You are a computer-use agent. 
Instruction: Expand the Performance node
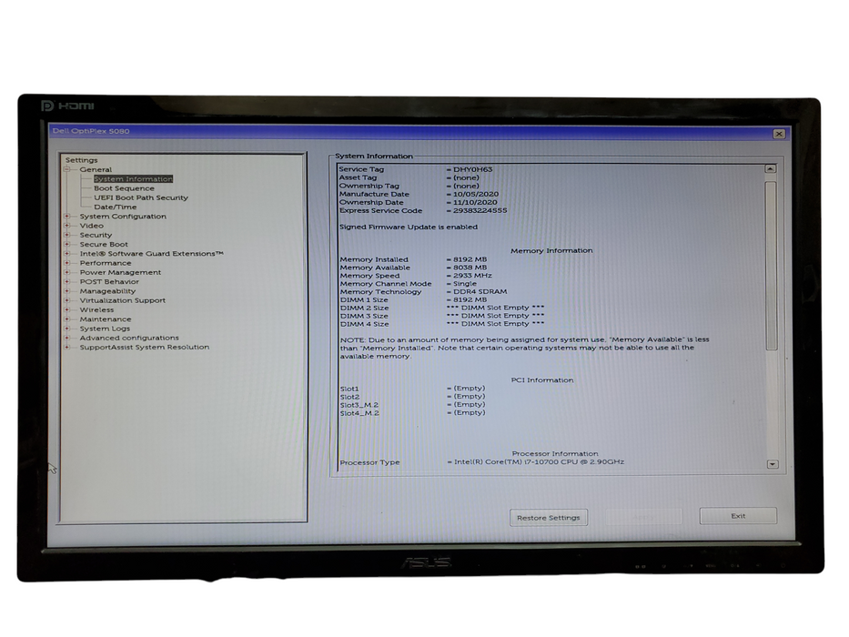tap(67, 263)
